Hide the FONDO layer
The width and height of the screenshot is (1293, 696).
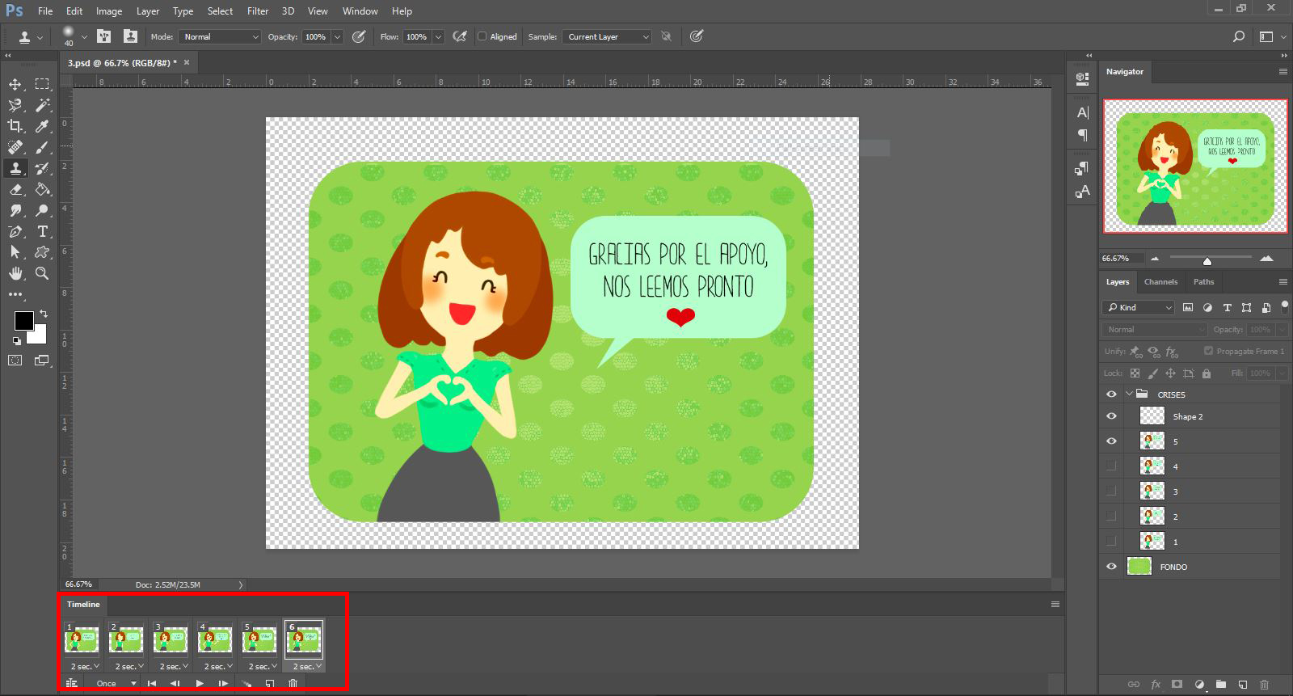1111,567
